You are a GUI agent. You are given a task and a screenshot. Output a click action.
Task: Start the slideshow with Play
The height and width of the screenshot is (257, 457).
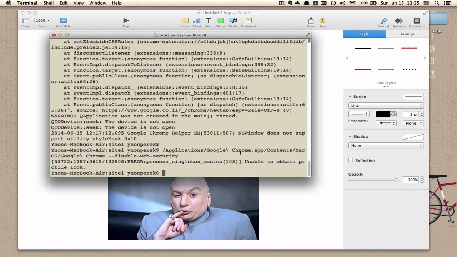126,22
